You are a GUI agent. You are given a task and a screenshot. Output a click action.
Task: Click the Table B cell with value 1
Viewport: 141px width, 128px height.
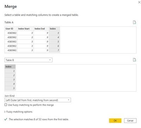pos(10,71)
